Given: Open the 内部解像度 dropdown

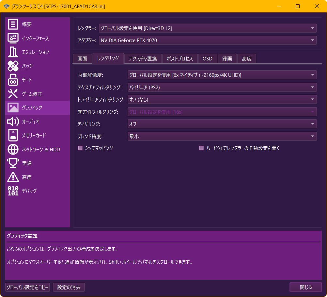Looking at the screenshot, I should point(222,75).
